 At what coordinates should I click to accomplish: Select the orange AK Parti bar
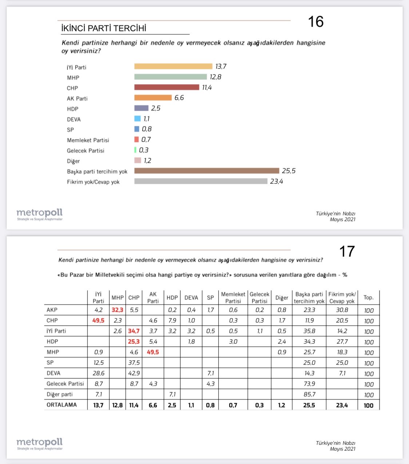[153, 98]
